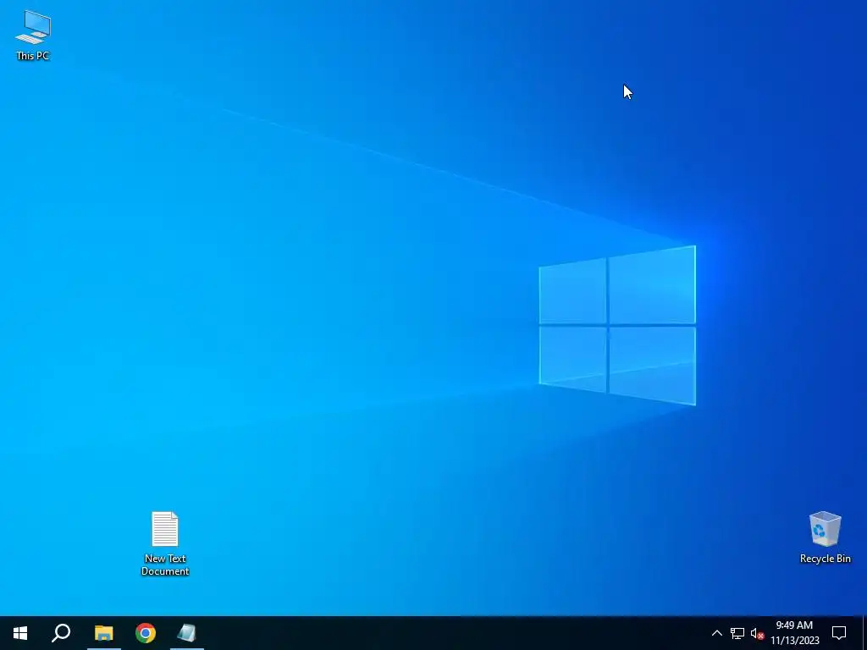867x650 pixels.
Task: Click the Show desktop sliver at taskbar end
Action: tap(864, 633)
